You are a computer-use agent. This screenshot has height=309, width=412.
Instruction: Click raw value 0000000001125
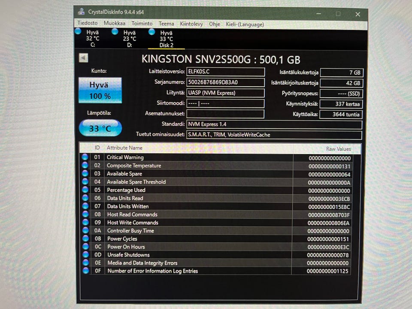[x=327, y=271]
